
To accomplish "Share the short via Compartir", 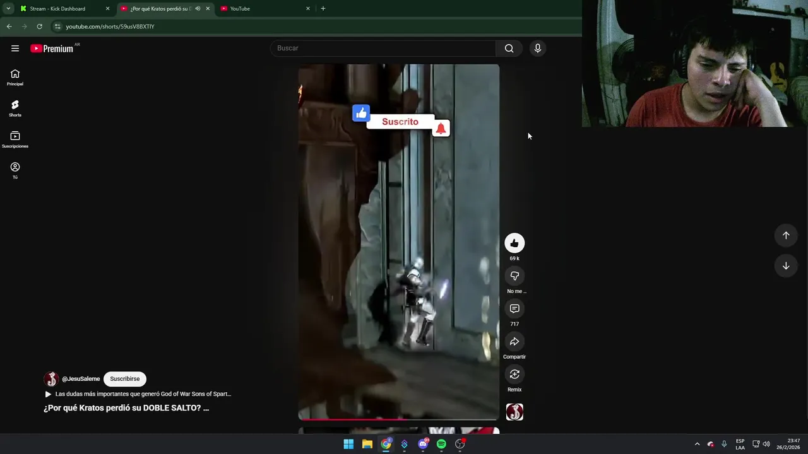I will coord(514,342).
